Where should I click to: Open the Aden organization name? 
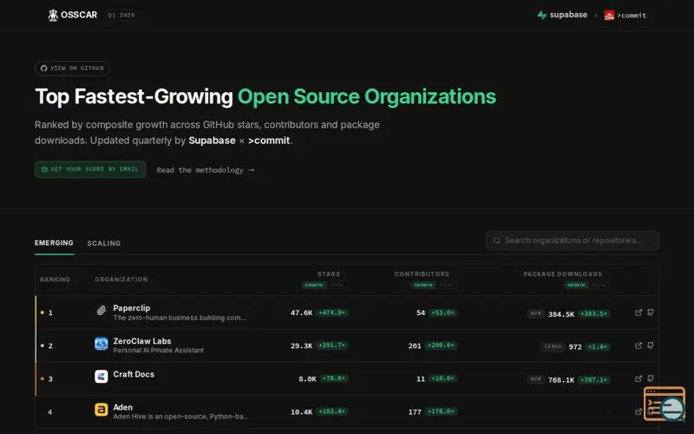coord(122,407)
